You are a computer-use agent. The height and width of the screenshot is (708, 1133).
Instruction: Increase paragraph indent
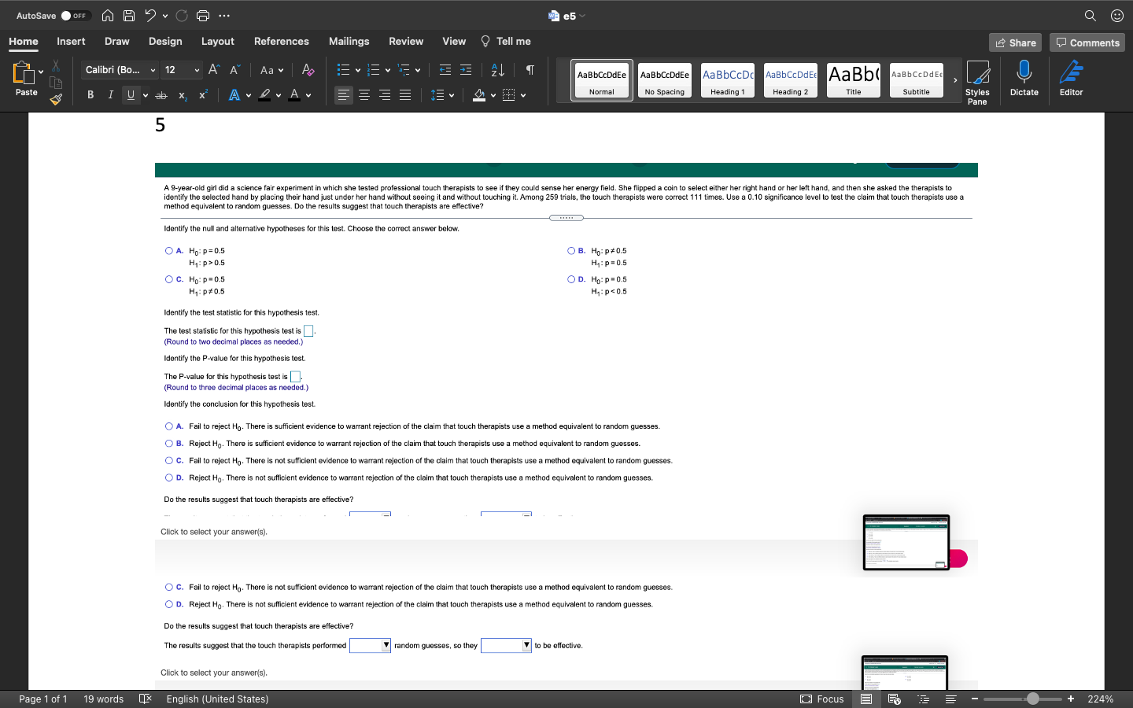pos(466,70)
